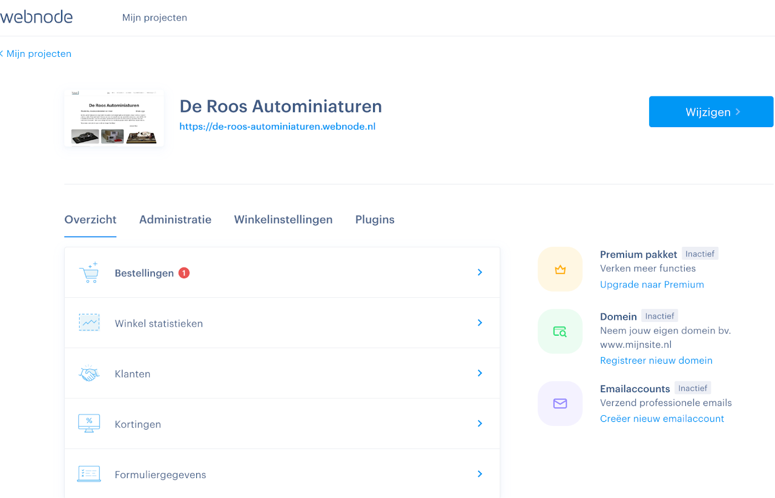Click Registreer nieuw domein link
This screenshot has height=498, width=775.
pyautogui.click(x=656, y=360)
